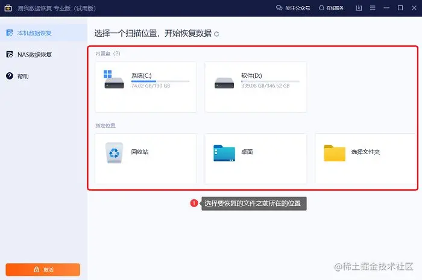Image resolution: width=422 pixels, height=280 pixels.
Task: Open 在线服务 in the title bar
Action: tap(332, 8)
